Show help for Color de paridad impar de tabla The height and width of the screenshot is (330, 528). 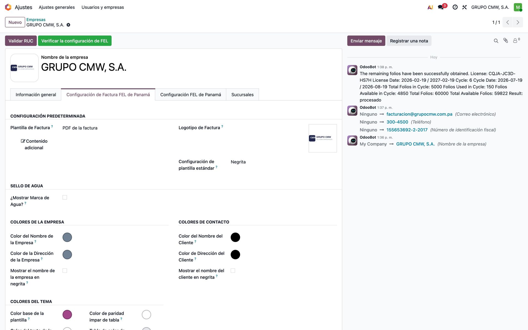click(x=121, y=318)
